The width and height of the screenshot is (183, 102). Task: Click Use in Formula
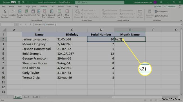[x=88, y=14]
